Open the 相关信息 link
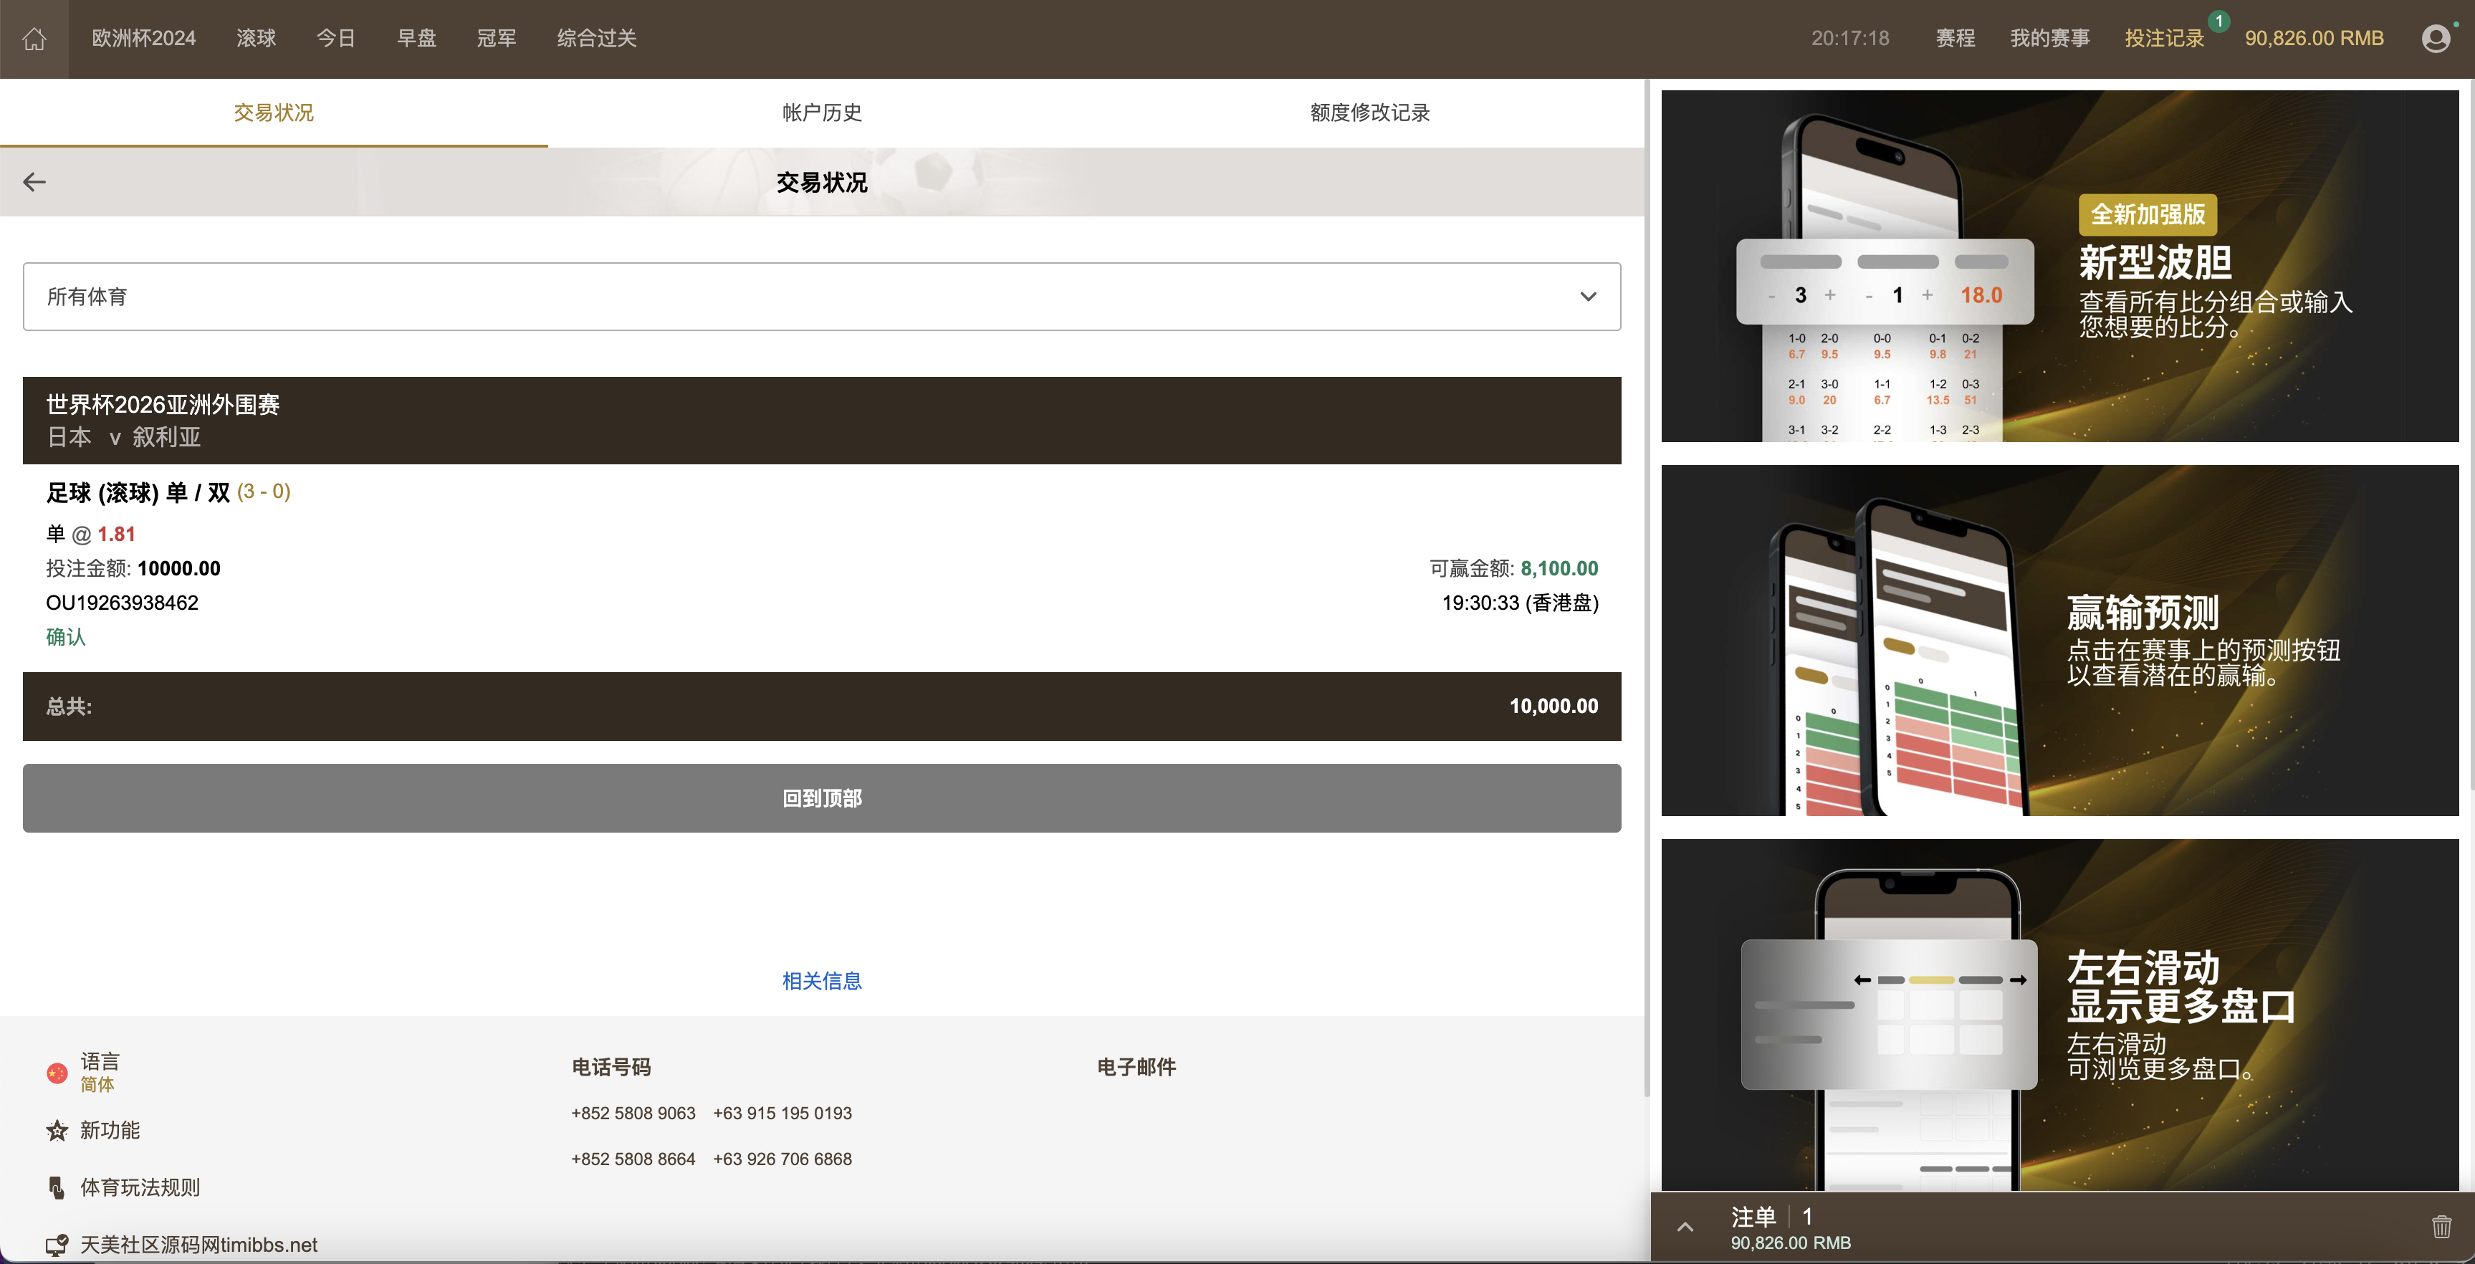This screenshot has width=2475, height=1264. coord(821,981)
